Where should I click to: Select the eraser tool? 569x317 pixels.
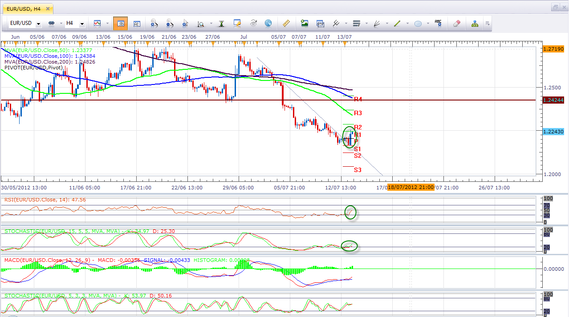(x=457, y=23)
